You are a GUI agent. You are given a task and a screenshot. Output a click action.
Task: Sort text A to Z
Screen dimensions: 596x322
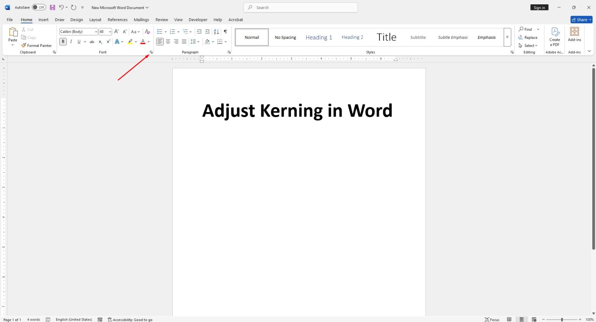[x=216, y=31]
